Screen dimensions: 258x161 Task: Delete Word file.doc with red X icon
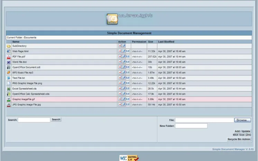coord(120,62)
